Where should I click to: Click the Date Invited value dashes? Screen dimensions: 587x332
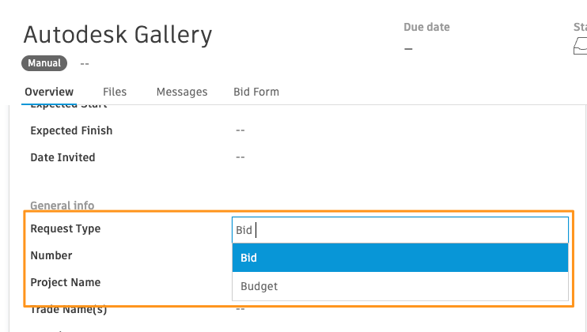(x=240, y=157)
